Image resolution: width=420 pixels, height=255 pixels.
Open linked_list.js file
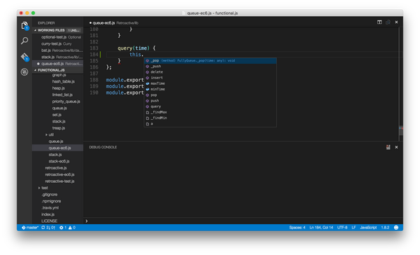click(62, 95)
